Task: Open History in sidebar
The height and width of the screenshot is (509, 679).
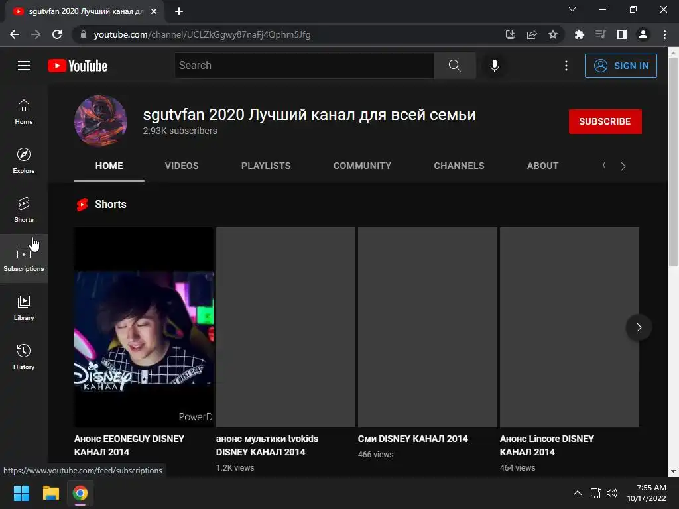Action: point(24,357)
